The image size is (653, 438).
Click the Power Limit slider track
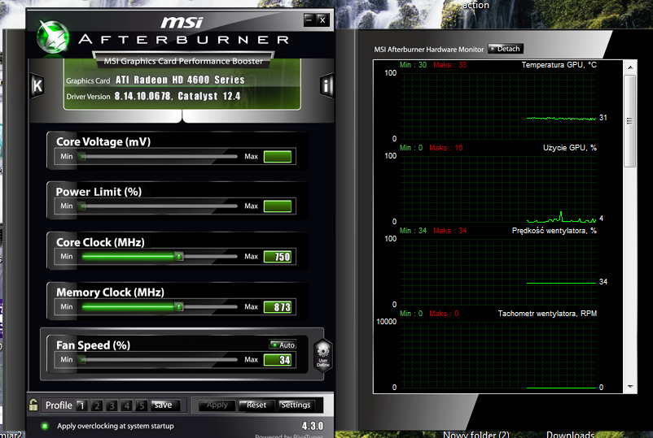pyautogui.click(x=159, y=206)
